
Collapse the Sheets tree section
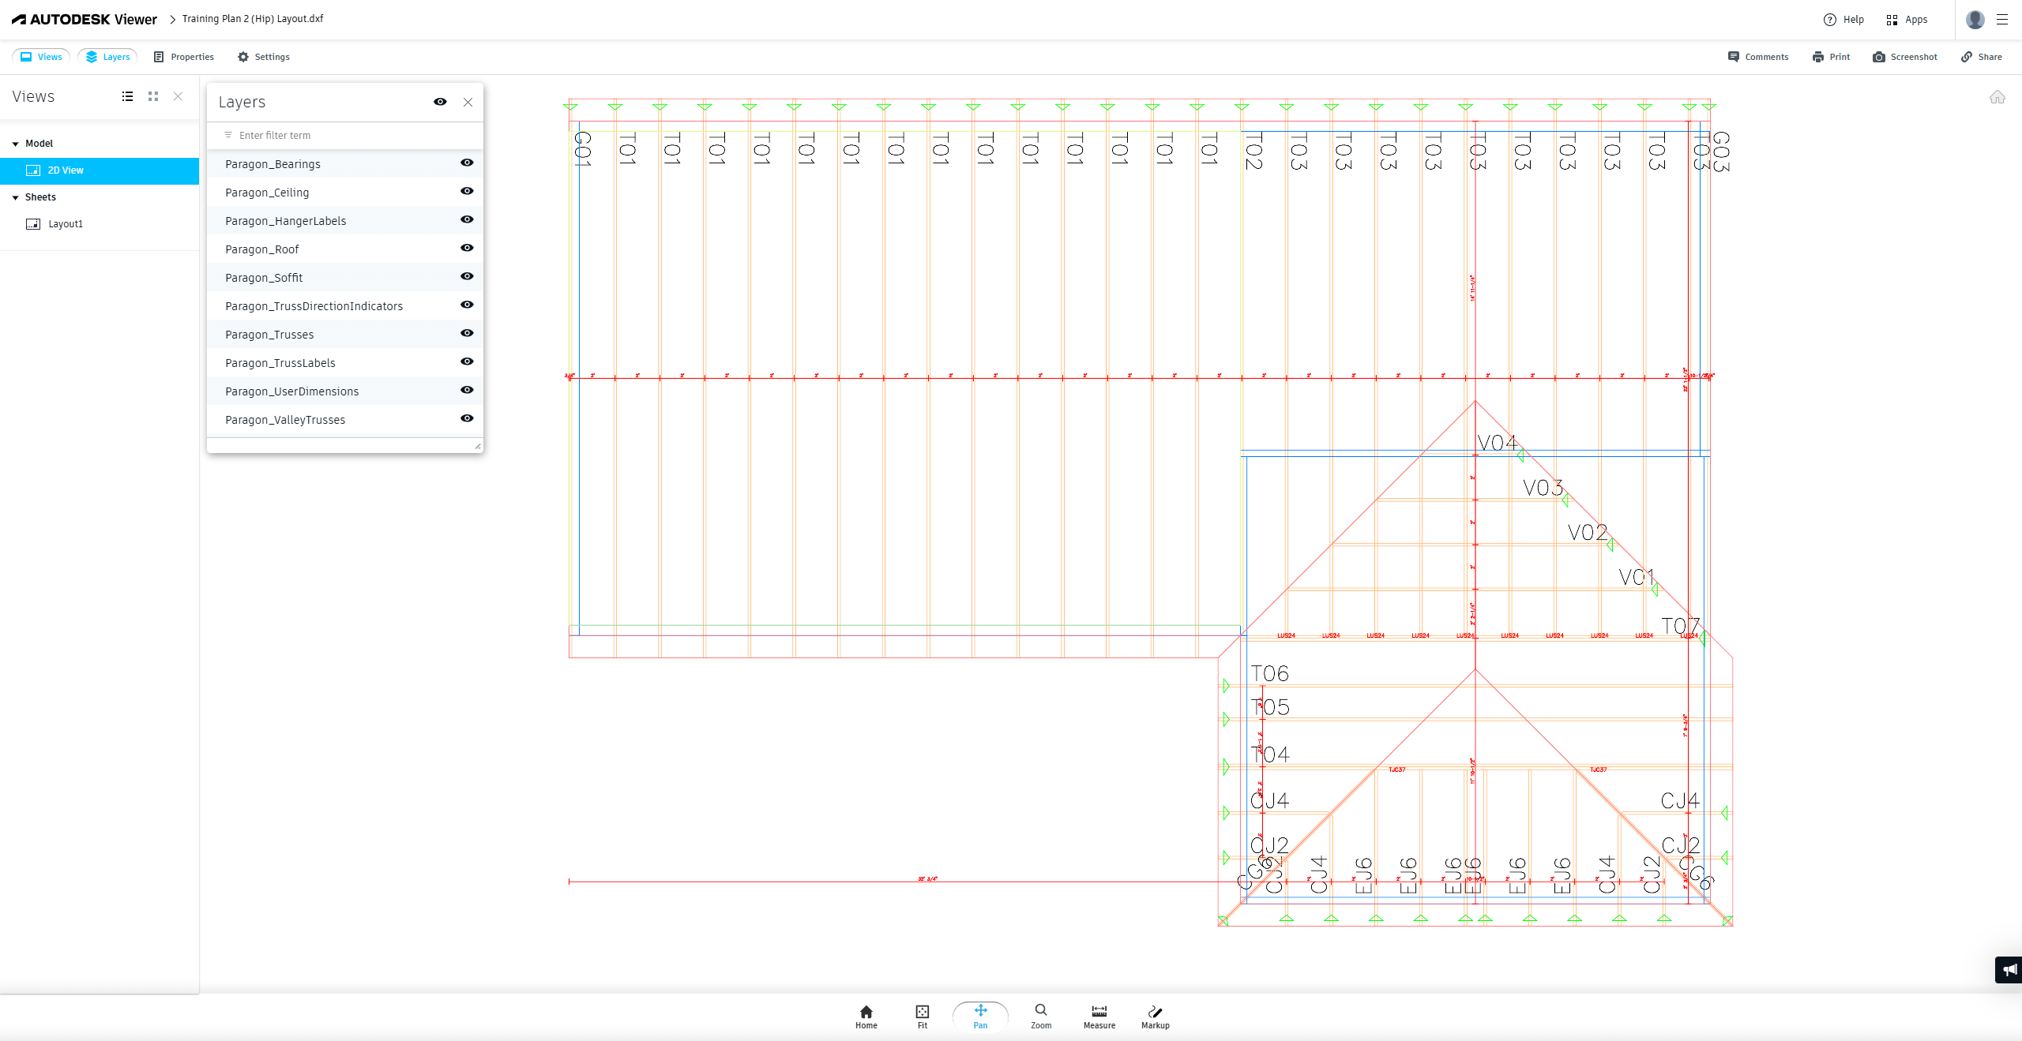point(16,197)
